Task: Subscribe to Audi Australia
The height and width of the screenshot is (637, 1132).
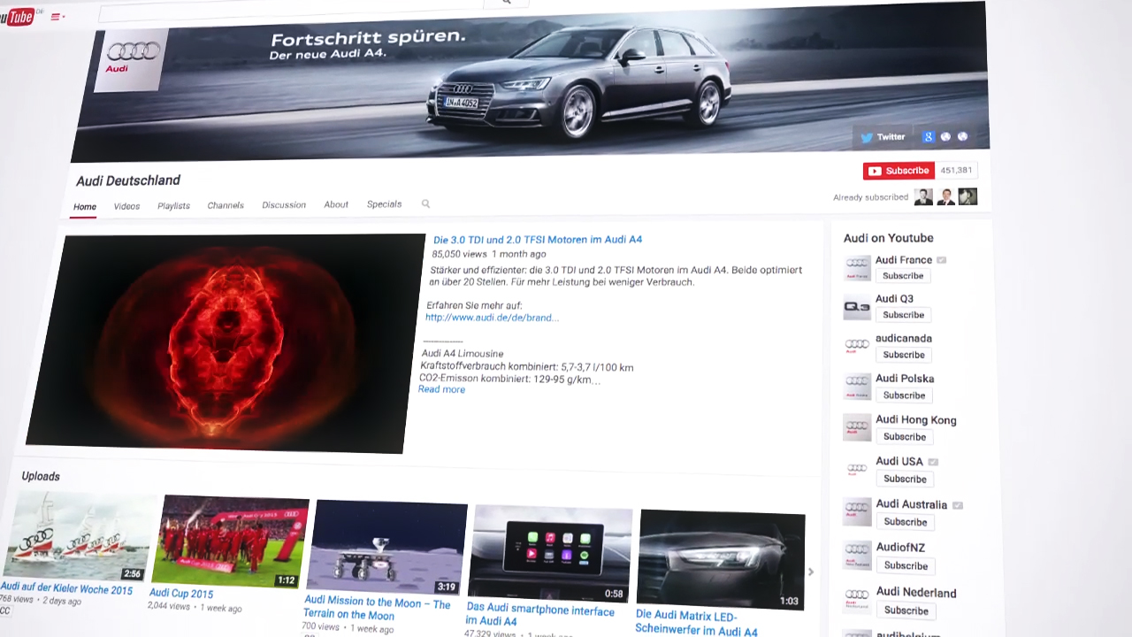Action: 906,522
